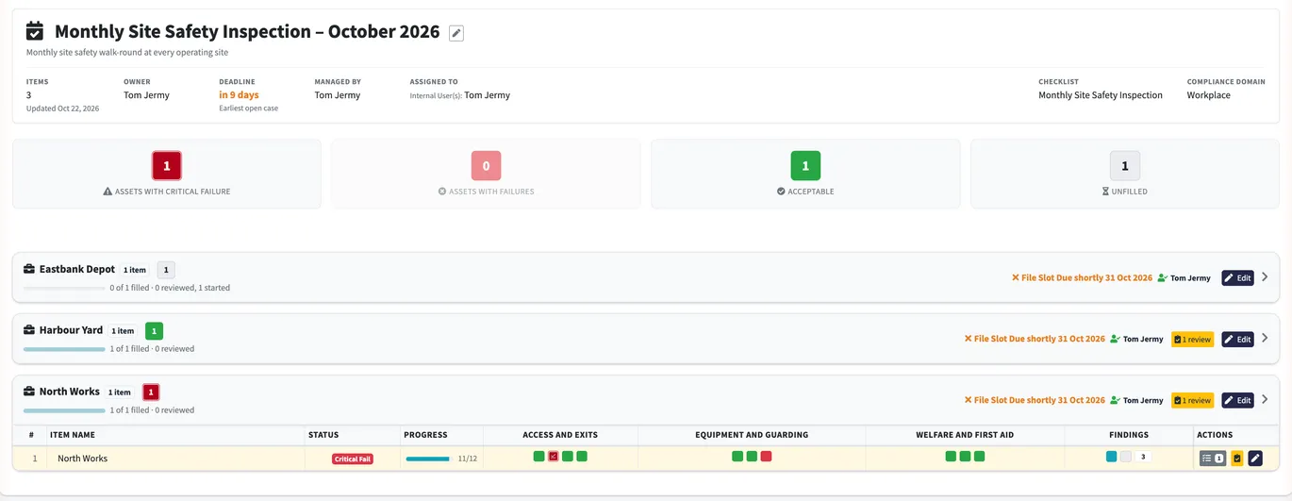Image resolution: width=1292 pixels, height=501 pixels.
Task: Click the briefcase icon next to Eastbank Depot
Action: 29,269
